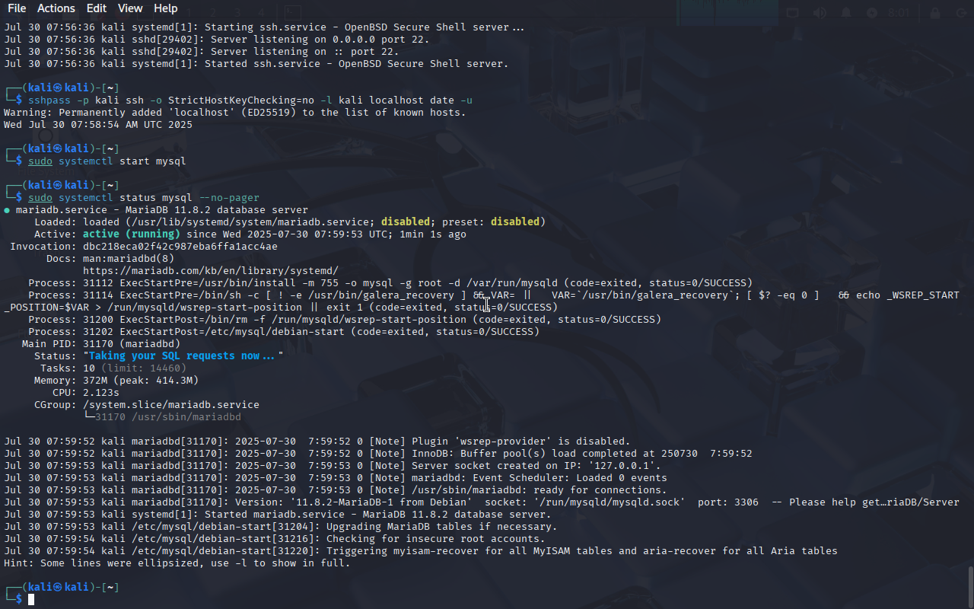Click the 'Triggering myisam-recover' log line
974x609 pixels.
pos(421,551)
